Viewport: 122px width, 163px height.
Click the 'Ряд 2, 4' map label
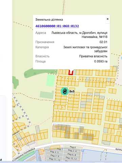(x=72, y=151)
